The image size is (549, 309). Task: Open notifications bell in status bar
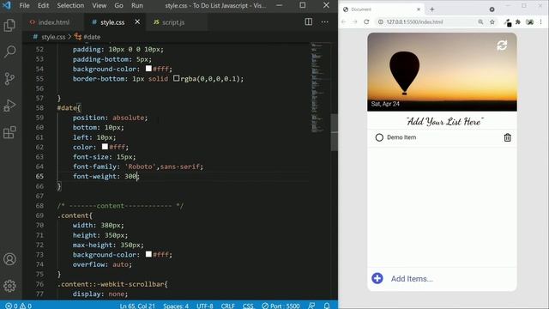pos(326,306)
